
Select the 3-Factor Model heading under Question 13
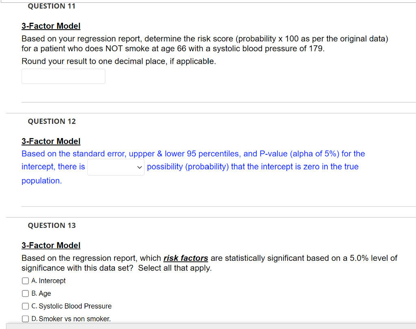click(51, 245)
